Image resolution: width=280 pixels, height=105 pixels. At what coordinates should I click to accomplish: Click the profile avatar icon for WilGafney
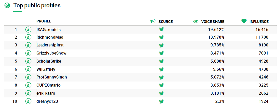[x=28, y=69]
